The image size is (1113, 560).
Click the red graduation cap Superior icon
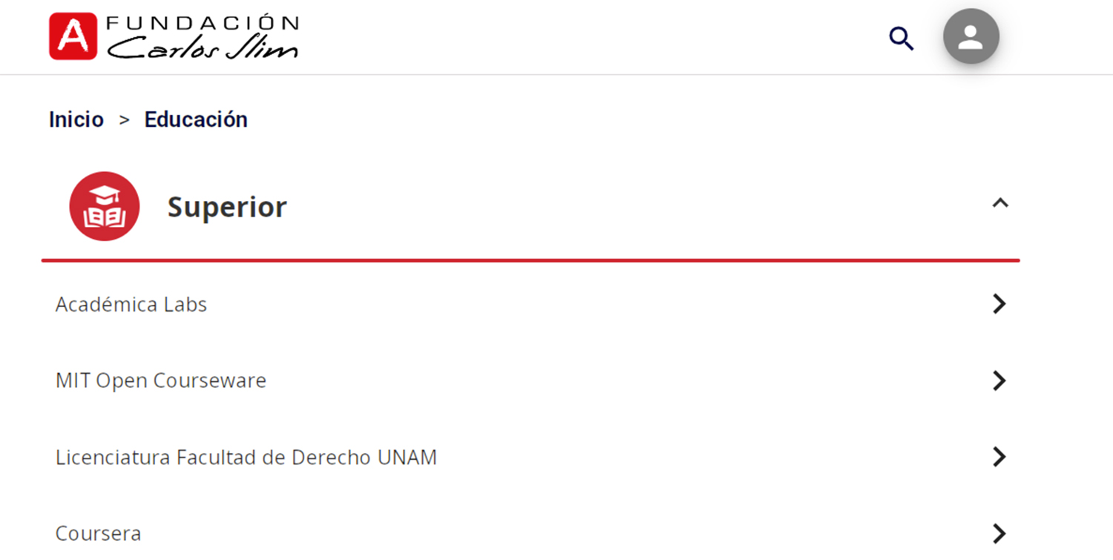click(x=105, y=206)
